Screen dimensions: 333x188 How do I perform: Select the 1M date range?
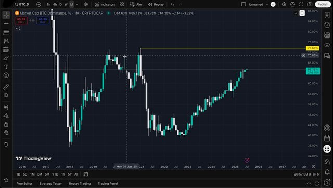tap(32, 174)
